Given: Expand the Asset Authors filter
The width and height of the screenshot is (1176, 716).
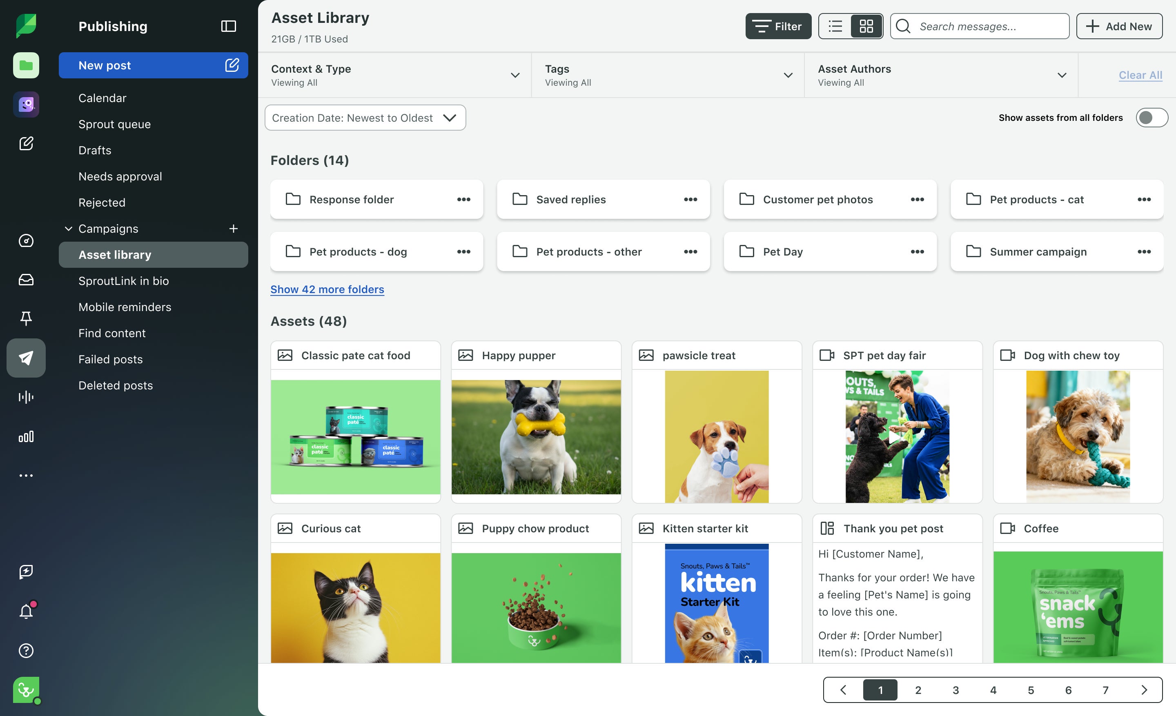Looking at the screenshot, I should click(941, 76).
